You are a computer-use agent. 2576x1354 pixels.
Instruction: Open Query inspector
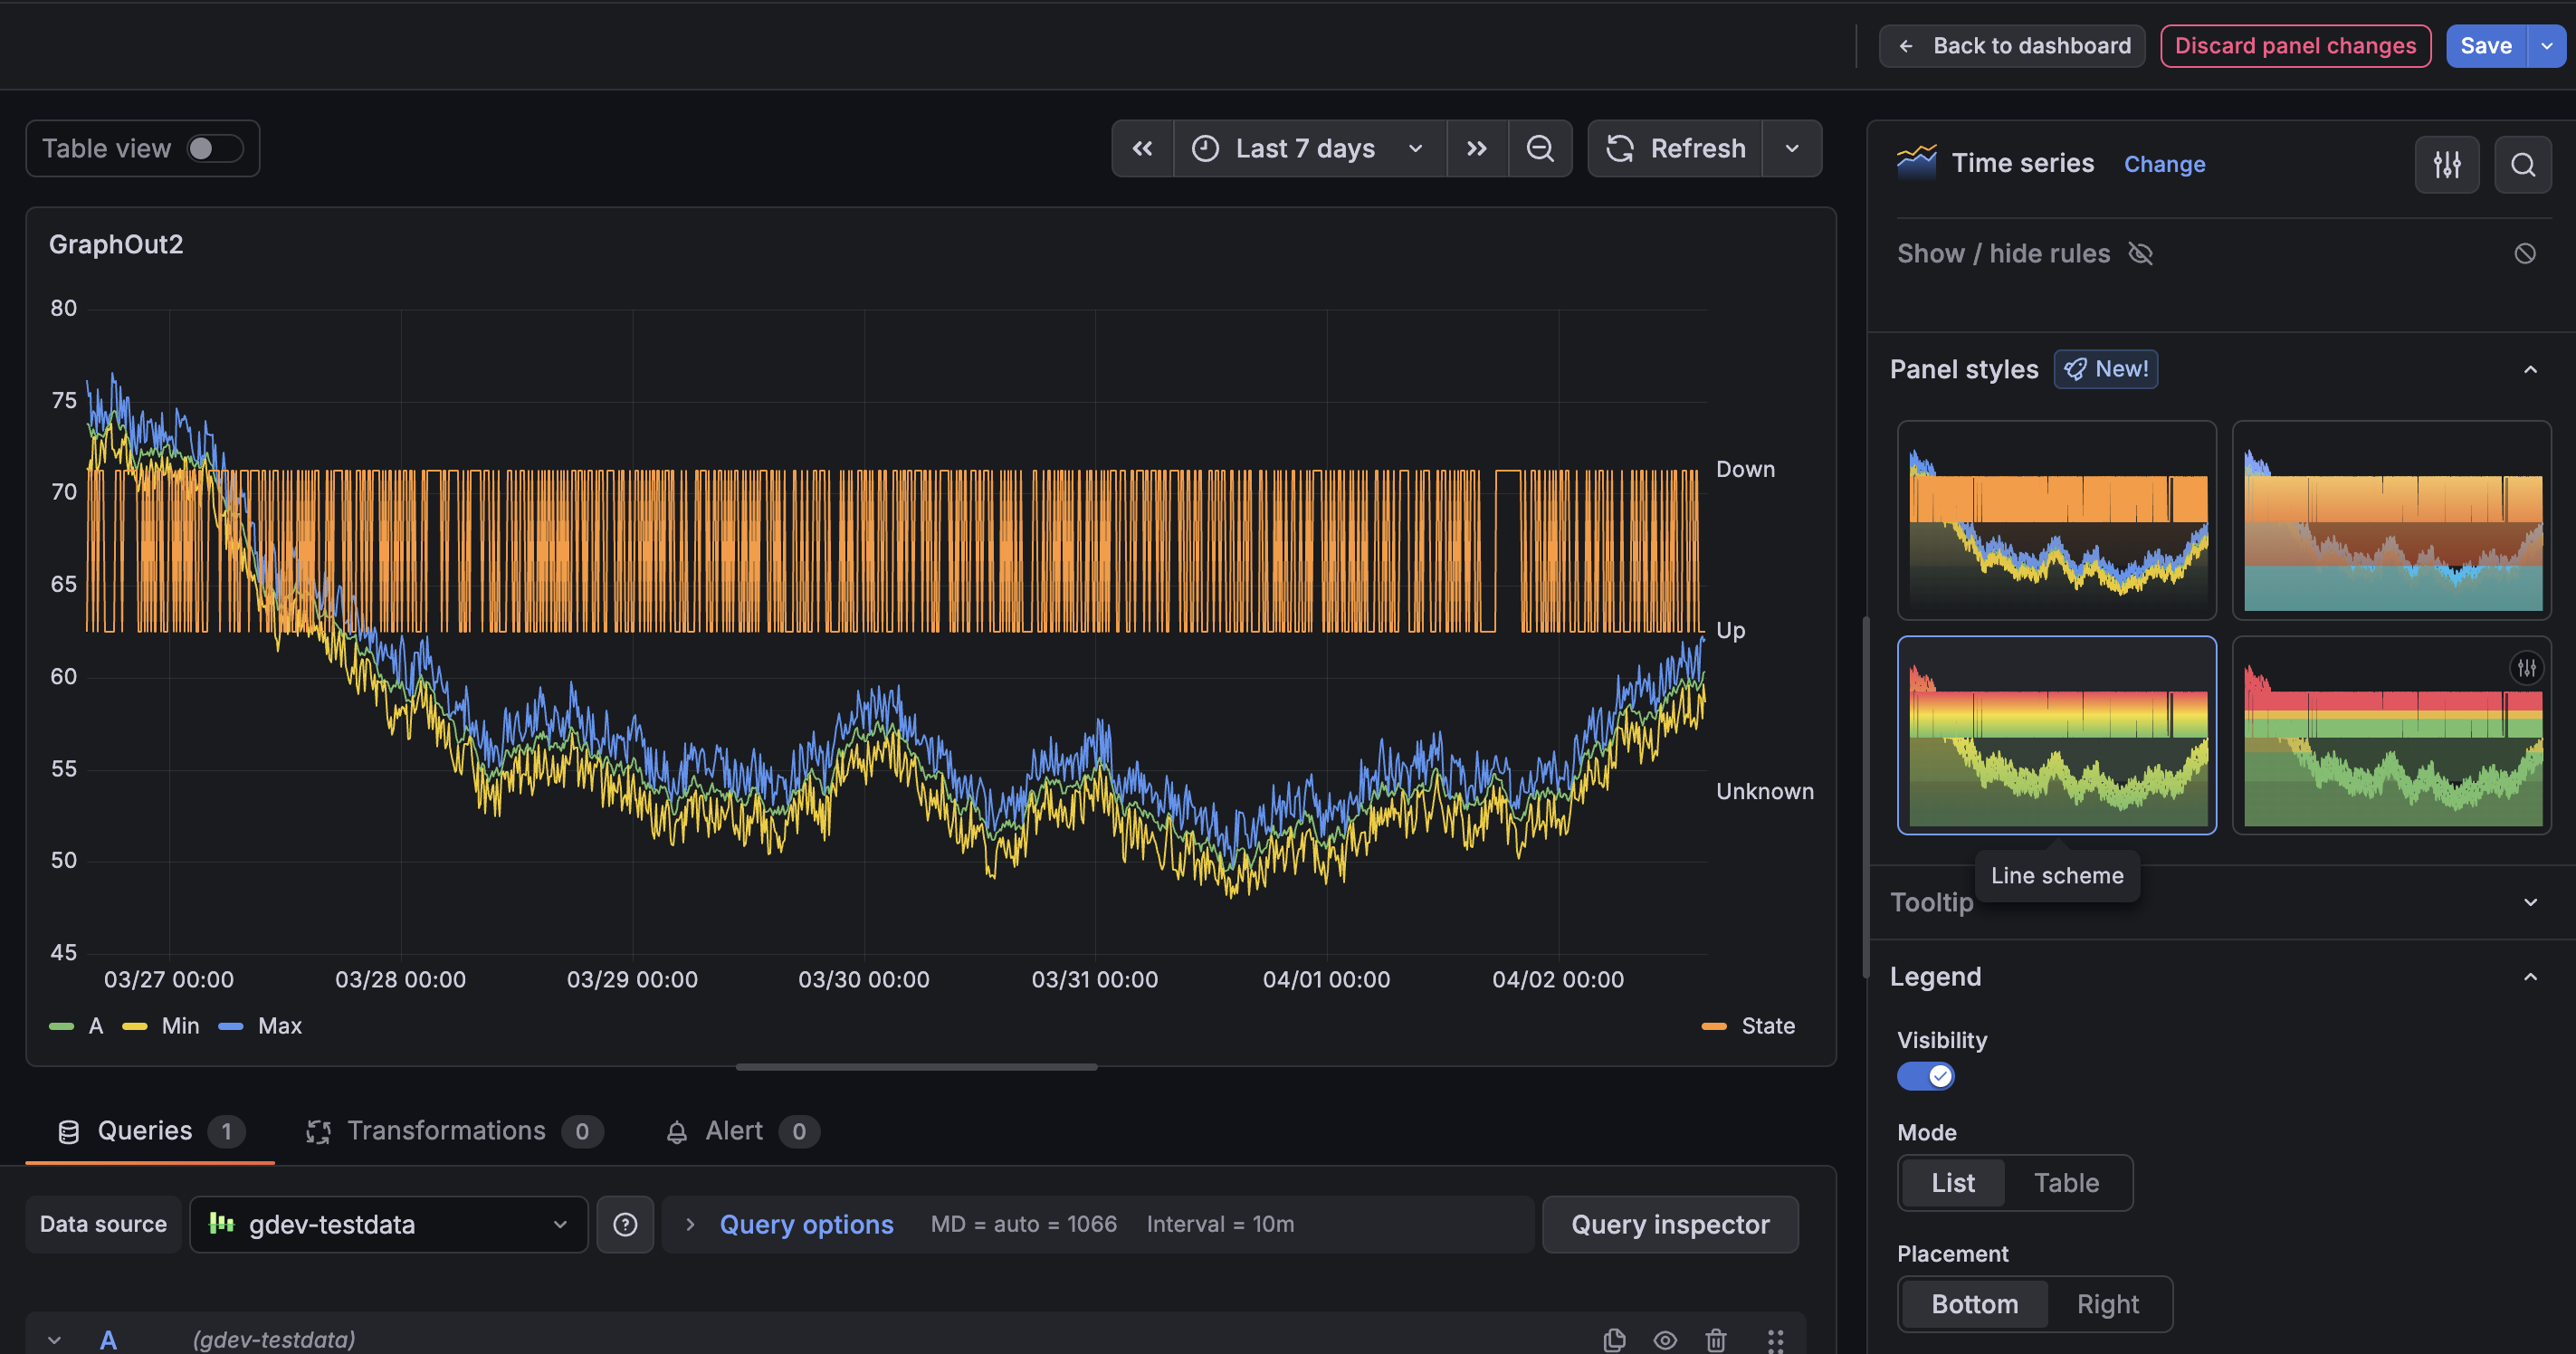tap(1670, 1224)
